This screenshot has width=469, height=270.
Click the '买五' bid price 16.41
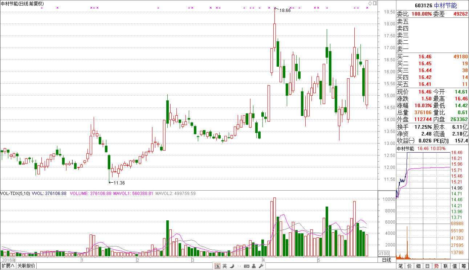pyautogui.click(x=425, y=84)
